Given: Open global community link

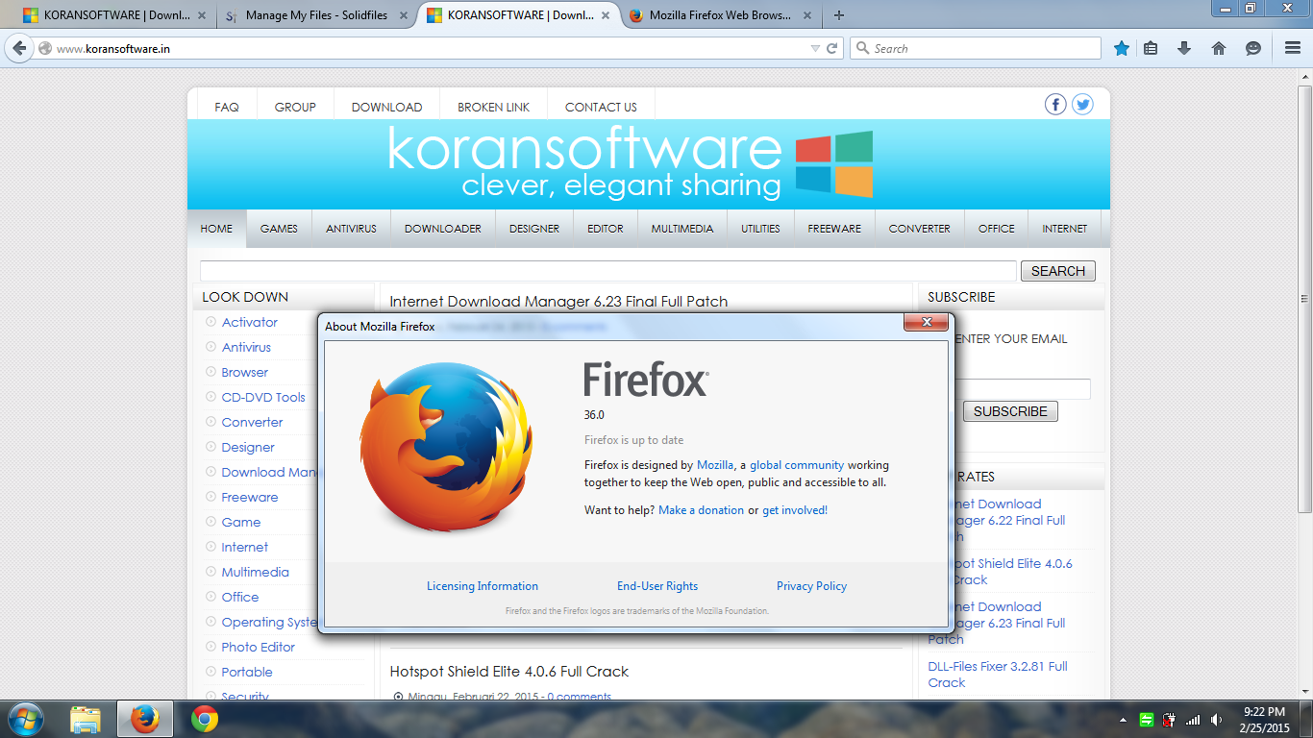Looking at the screenshot, I should (x=797, y=465).
